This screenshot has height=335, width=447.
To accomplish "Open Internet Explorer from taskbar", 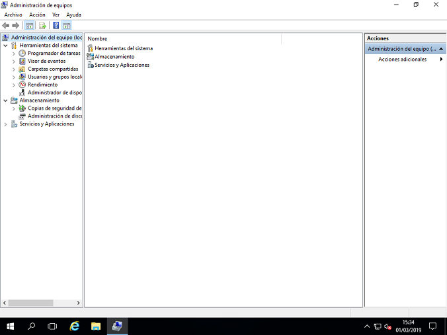I will 75,326.
